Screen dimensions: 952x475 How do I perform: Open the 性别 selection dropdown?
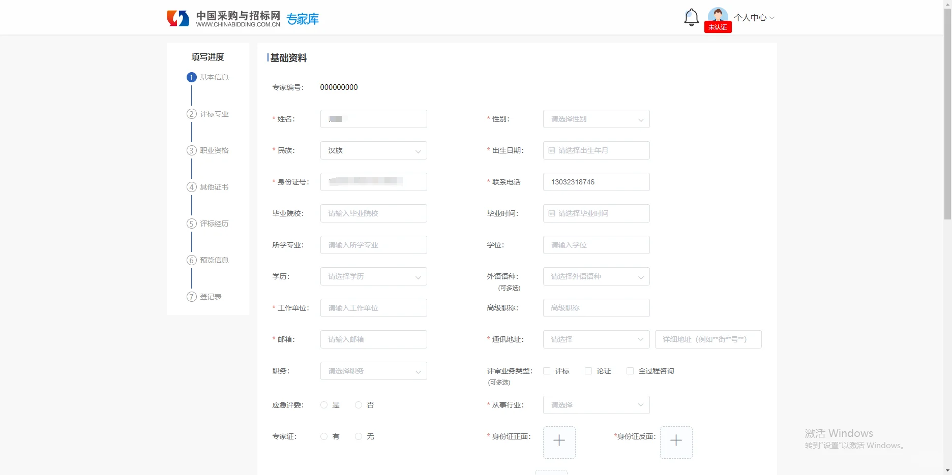[596, 119]
